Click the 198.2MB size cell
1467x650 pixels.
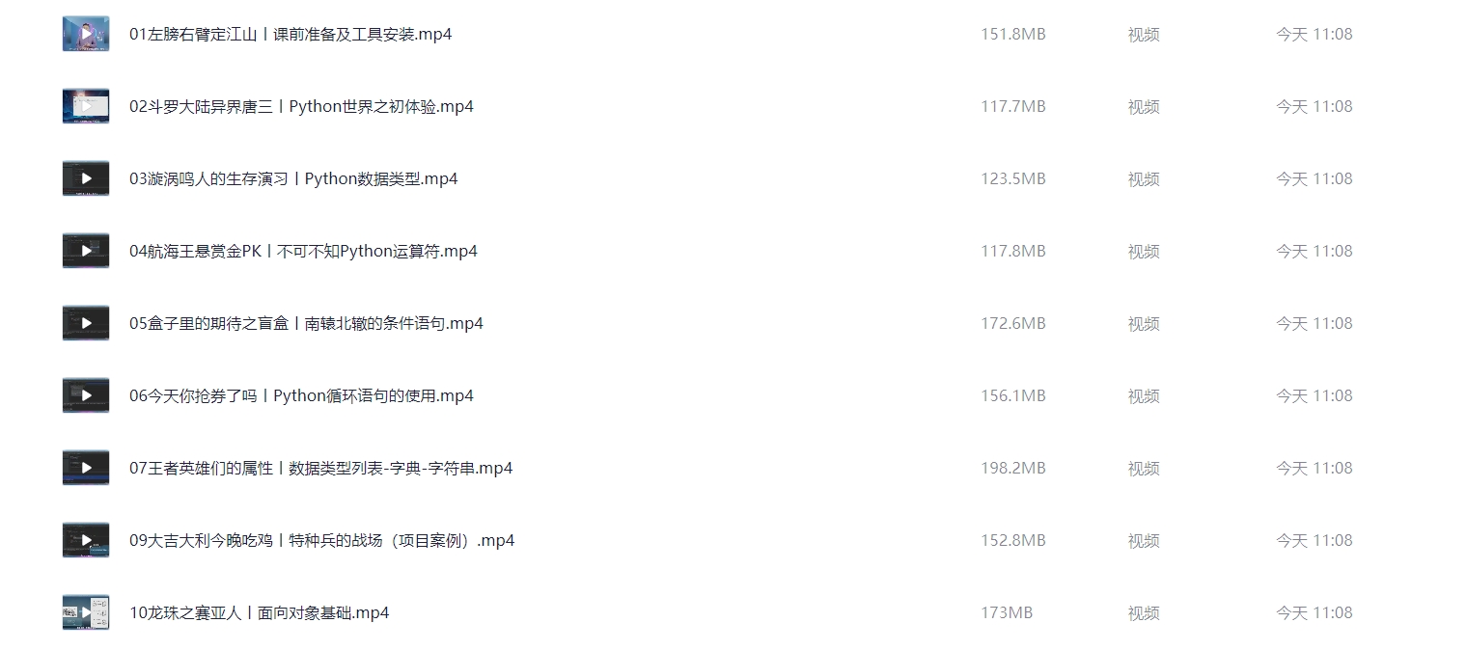tap(1013, 468)
